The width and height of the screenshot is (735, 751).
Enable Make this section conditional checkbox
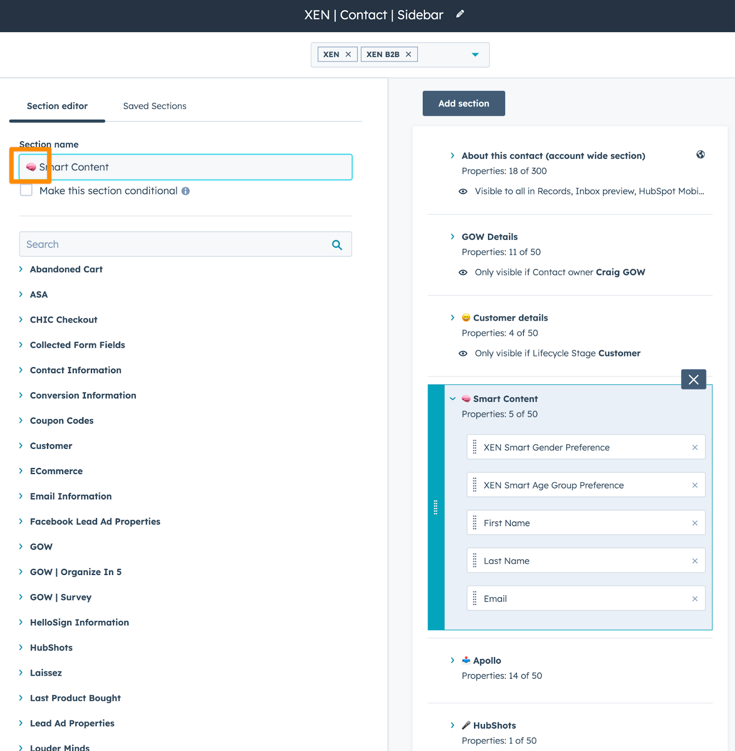[26, 191]
